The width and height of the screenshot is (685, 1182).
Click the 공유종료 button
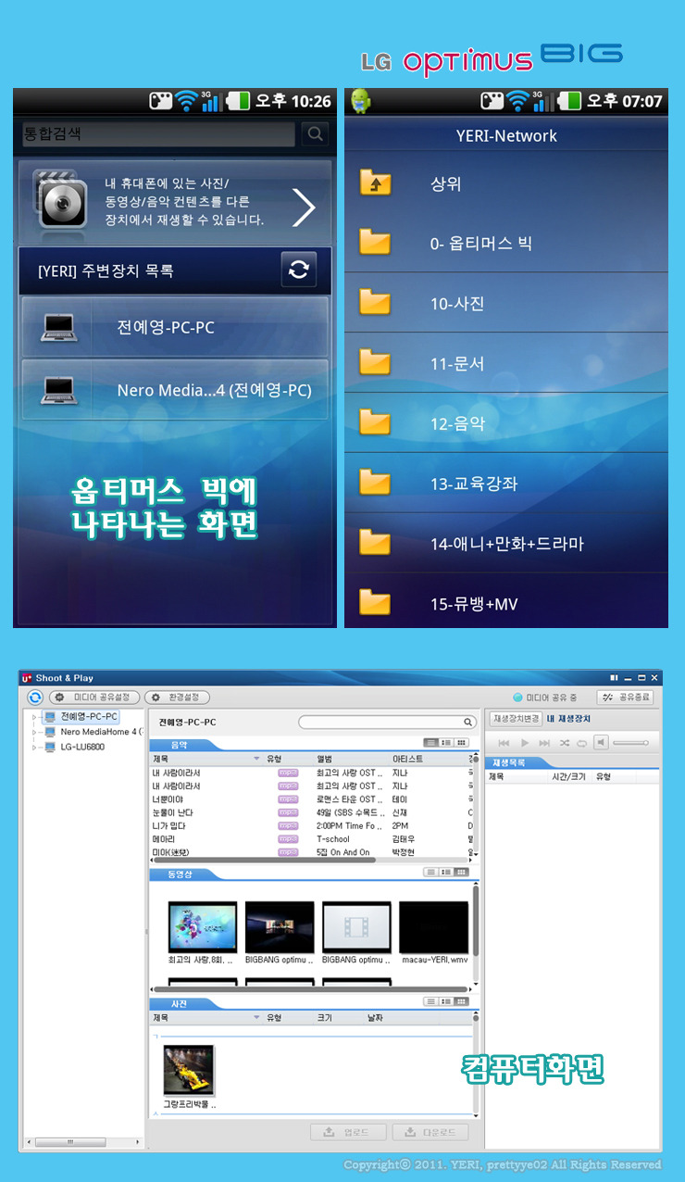(626, 697)
